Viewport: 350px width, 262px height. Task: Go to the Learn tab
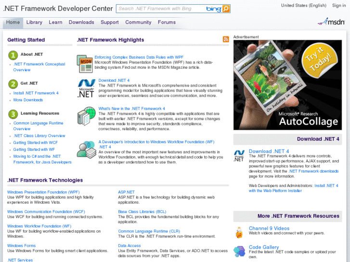pyautogui.click(x=55, y=22)
